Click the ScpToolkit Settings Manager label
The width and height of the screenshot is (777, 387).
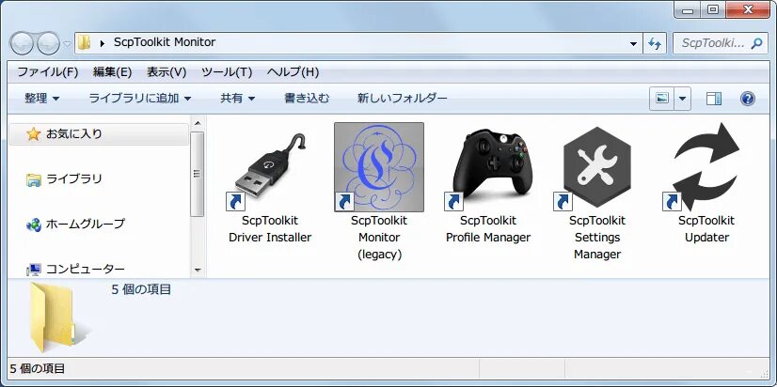(x=597, y=237)
